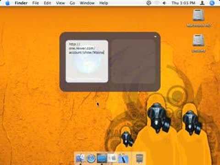Launch Safari from the dock
Image resolution: width=220 pixels, height=165 pixels.
point(91,159)
